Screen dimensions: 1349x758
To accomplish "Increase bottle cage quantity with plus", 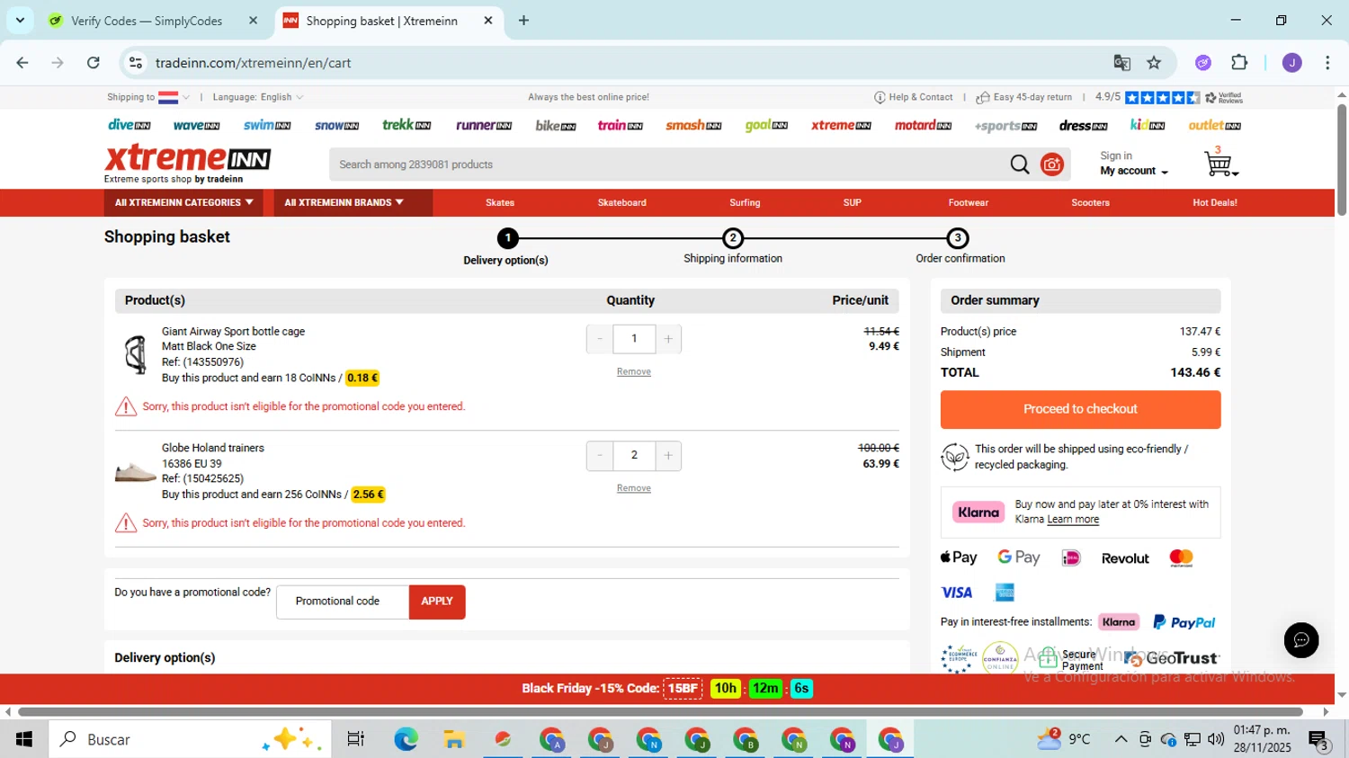I will [x=668, y=339].
